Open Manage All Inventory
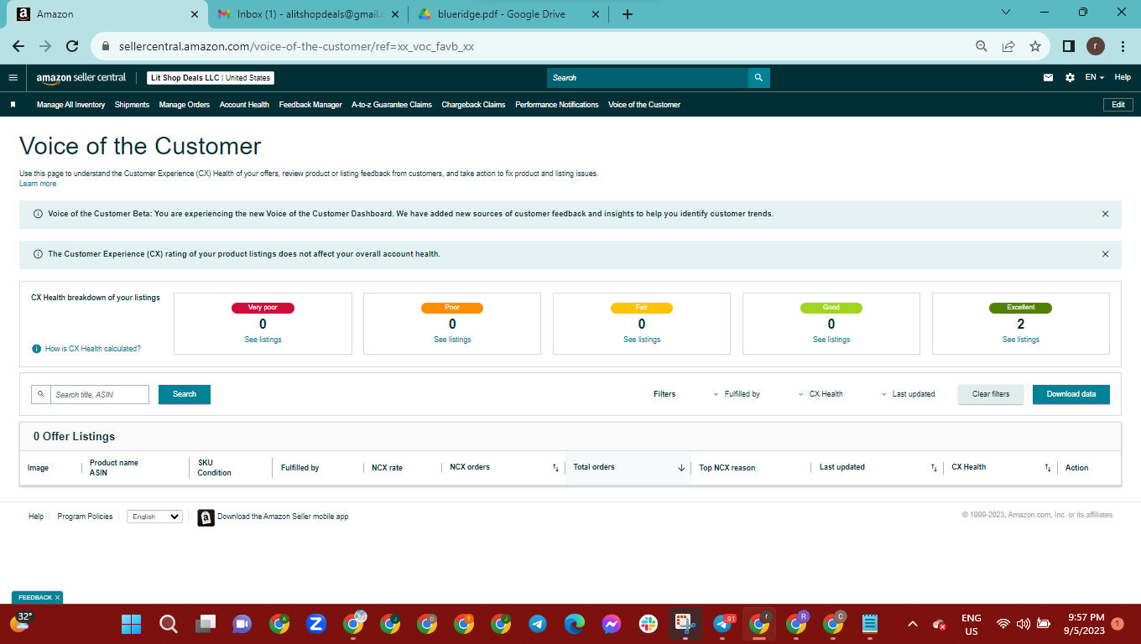 click(x=70, y=105)
